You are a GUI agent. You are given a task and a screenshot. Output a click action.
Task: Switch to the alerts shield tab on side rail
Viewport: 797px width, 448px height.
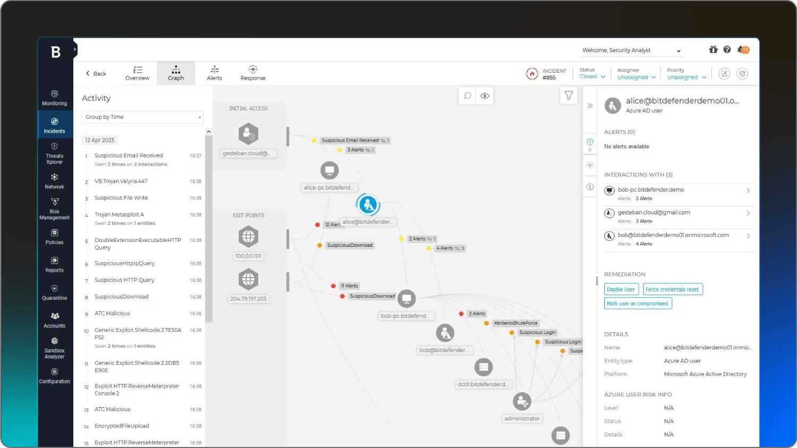590,142
